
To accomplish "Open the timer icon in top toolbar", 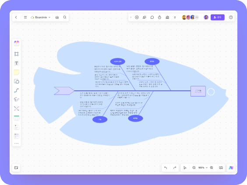I will click(x=159, y=17).
